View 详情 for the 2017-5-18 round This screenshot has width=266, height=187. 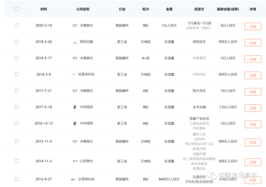(253, 108)
